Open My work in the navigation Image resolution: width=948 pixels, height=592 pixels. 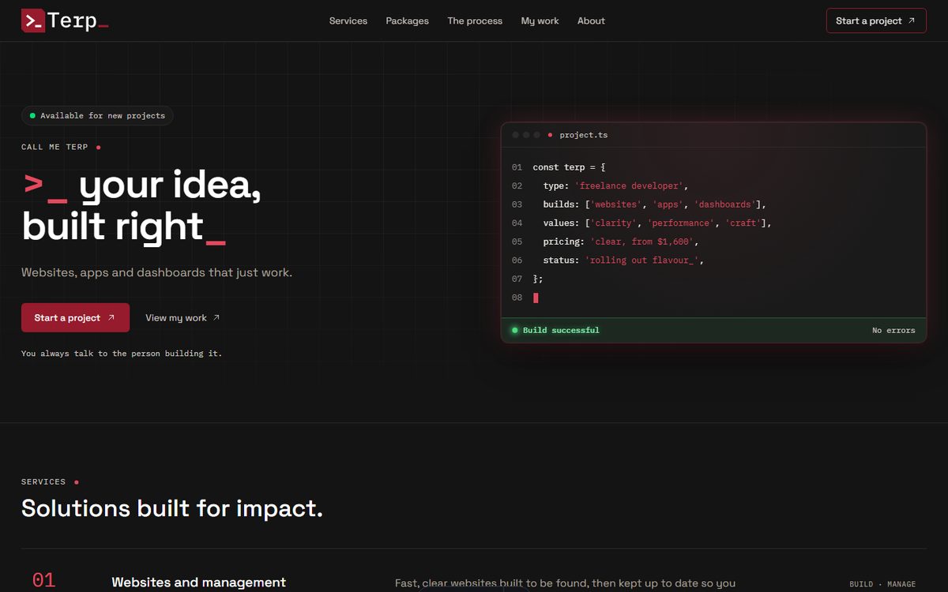coord(540,21)
